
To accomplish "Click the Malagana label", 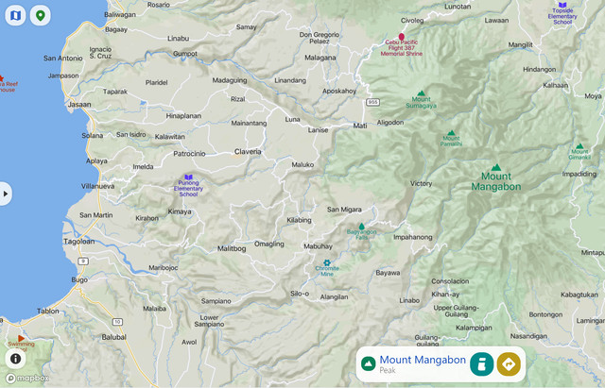I will pyautogui.click(x=320, y=58).
